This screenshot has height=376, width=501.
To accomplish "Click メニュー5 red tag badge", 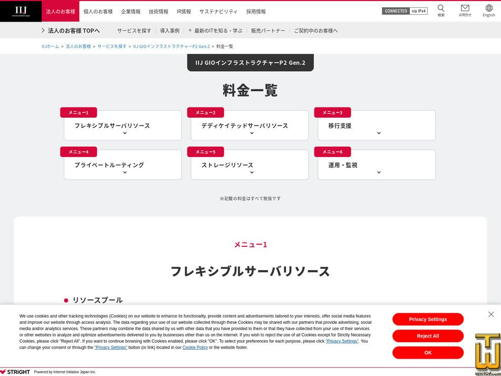I will [205, 152].
